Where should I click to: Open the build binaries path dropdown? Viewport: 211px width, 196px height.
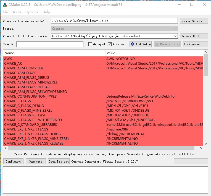175,36
